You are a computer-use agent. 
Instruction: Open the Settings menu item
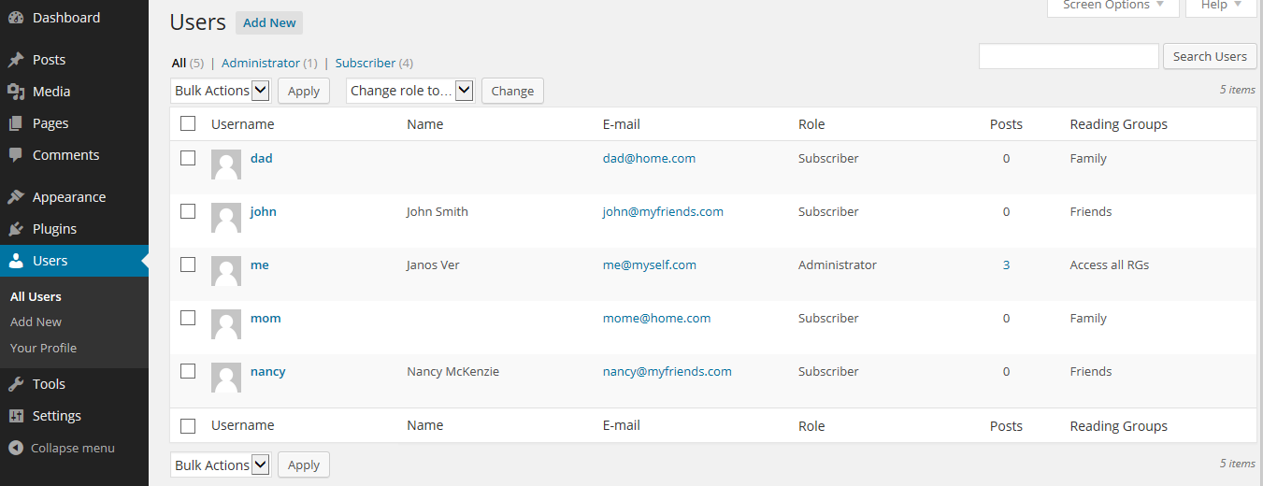point(74,416)
